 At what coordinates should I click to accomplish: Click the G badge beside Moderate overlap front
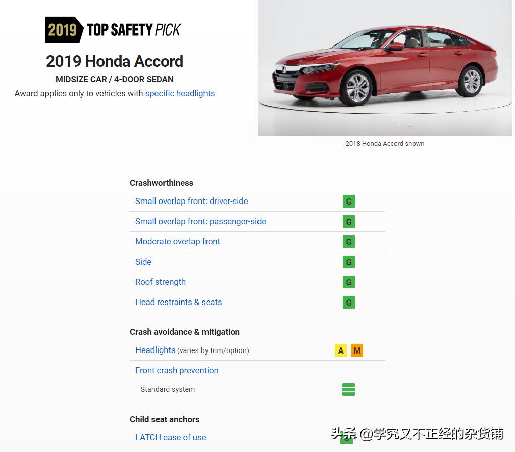click(x=348, y=242)
